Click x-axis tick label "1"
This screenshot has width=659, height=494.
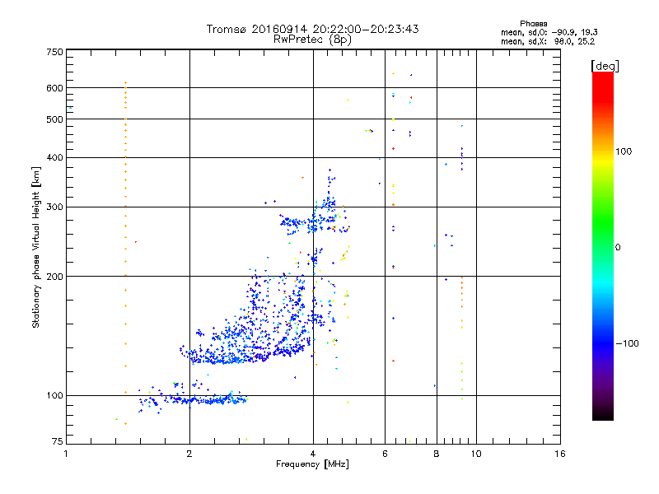click(x=66, y=454)
